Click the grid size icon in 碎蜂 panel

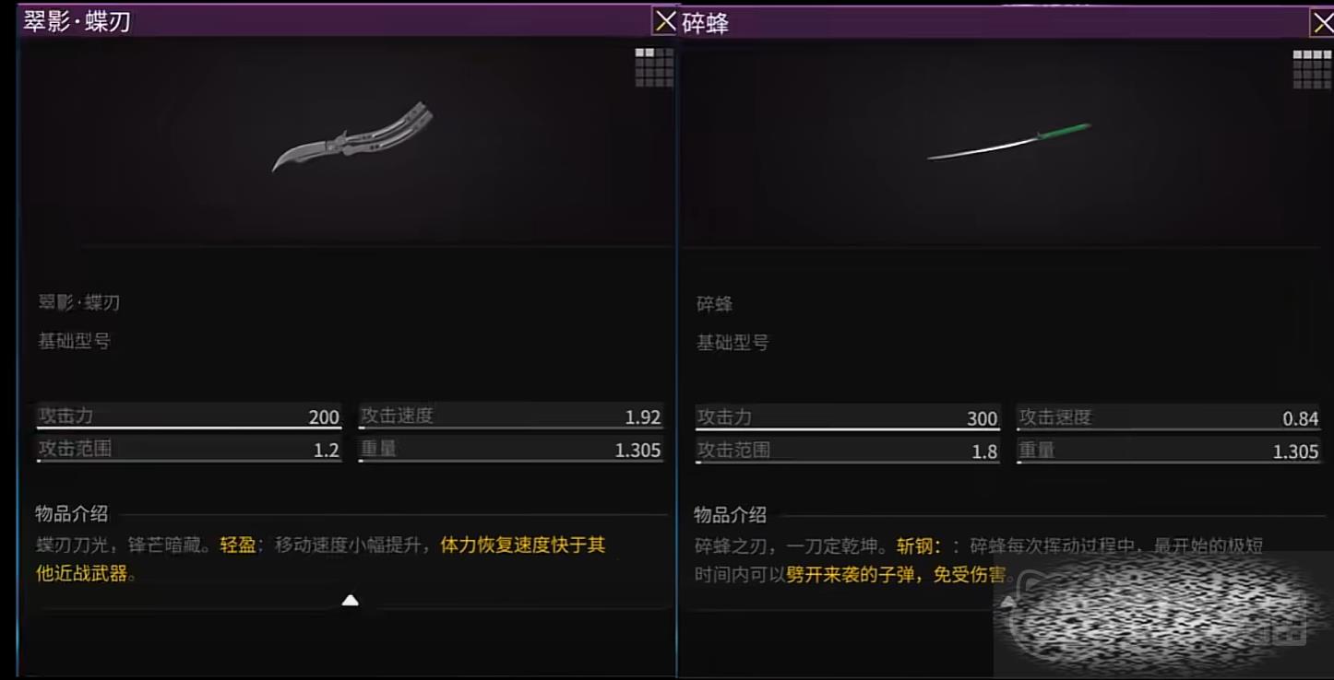pyautogui.click(x=1312, y=69)
